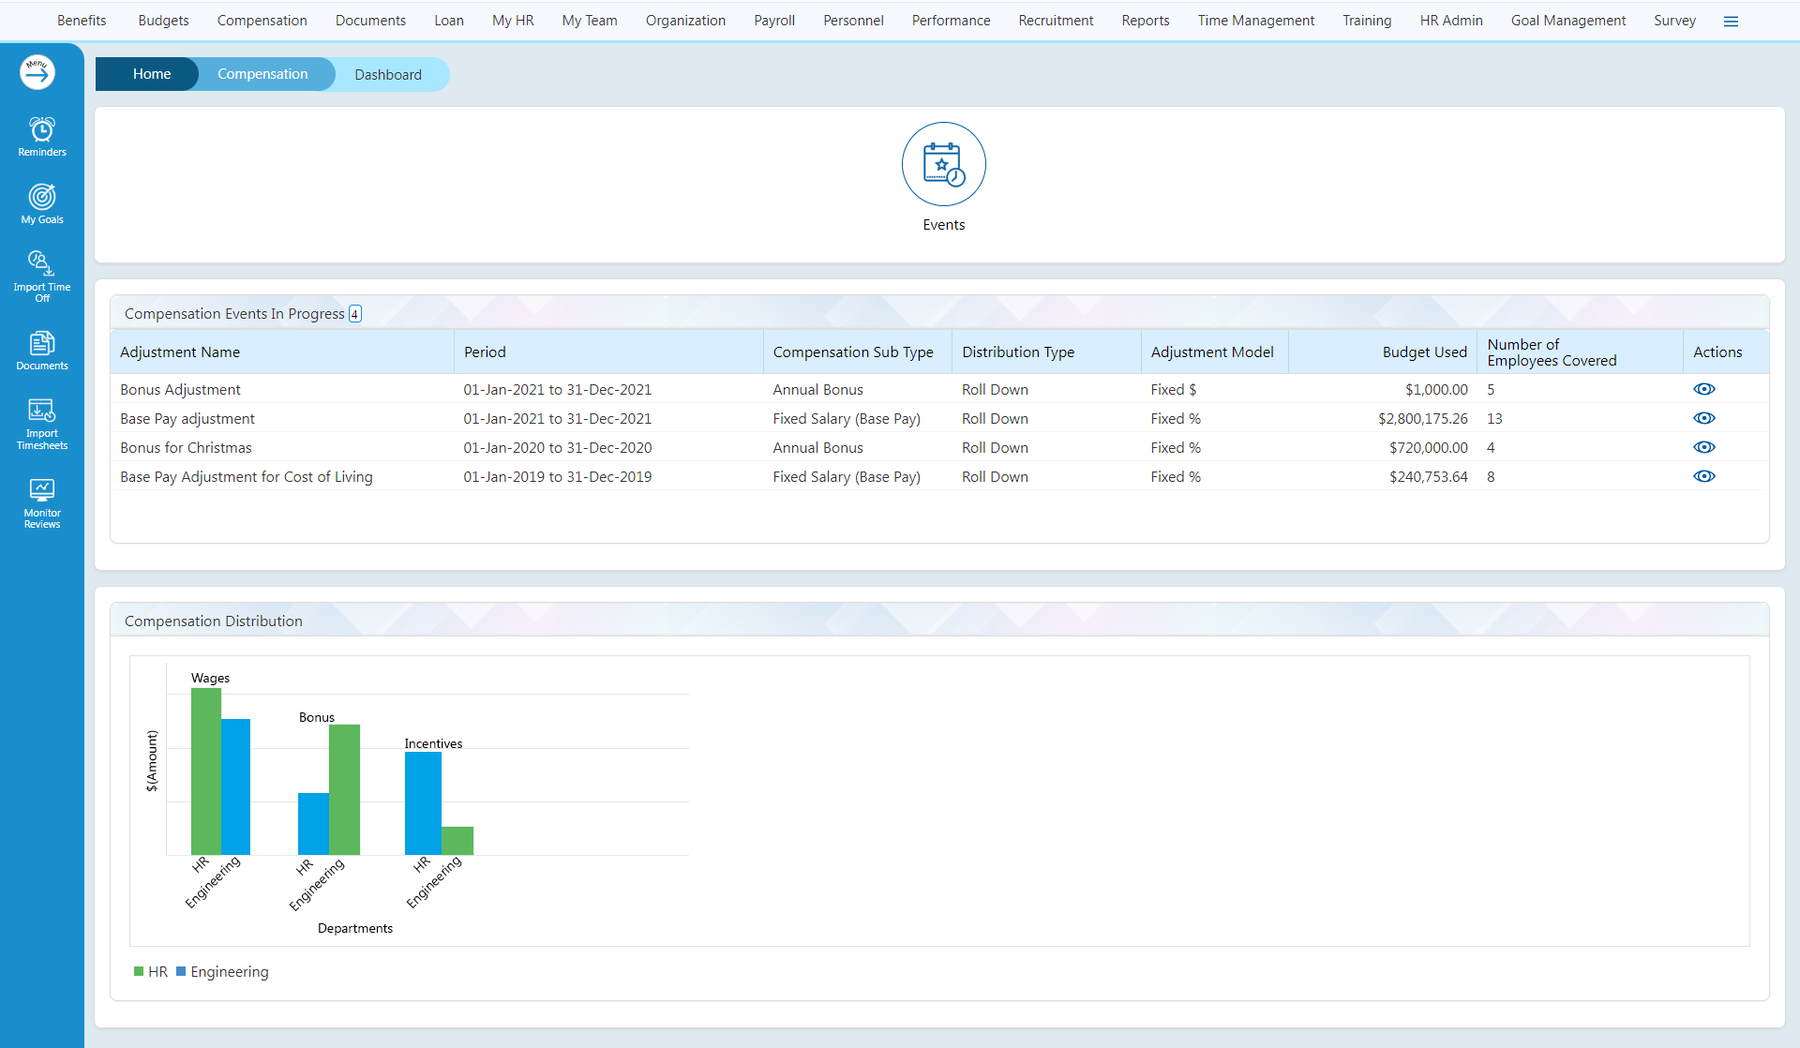1800x1048 pixels.
Task: Sort by the Adjustment Name column header
Action: (179, 352)
